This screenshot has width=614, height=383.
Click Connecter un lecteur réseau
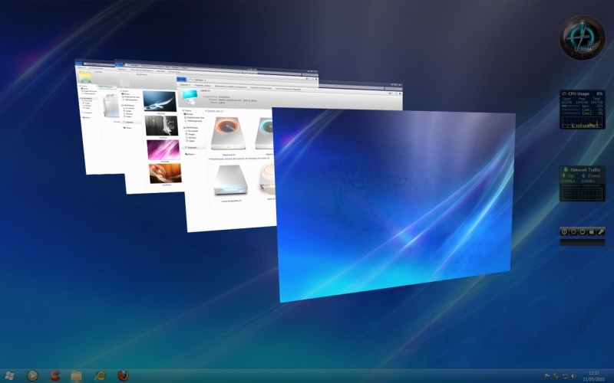pyautogui.click(x=261, y=88)
